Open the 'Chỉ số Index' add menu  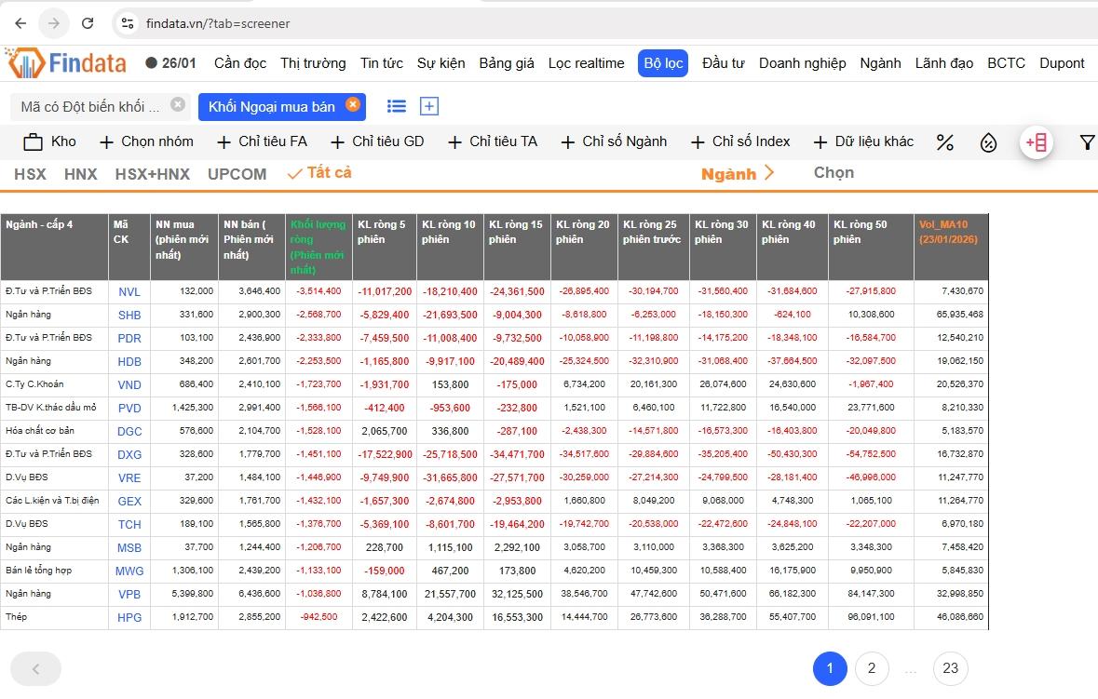(740, 141)
